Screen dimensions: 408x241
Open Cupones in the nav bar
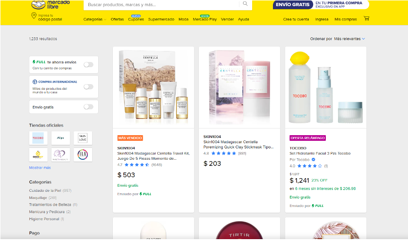[136, 19]
